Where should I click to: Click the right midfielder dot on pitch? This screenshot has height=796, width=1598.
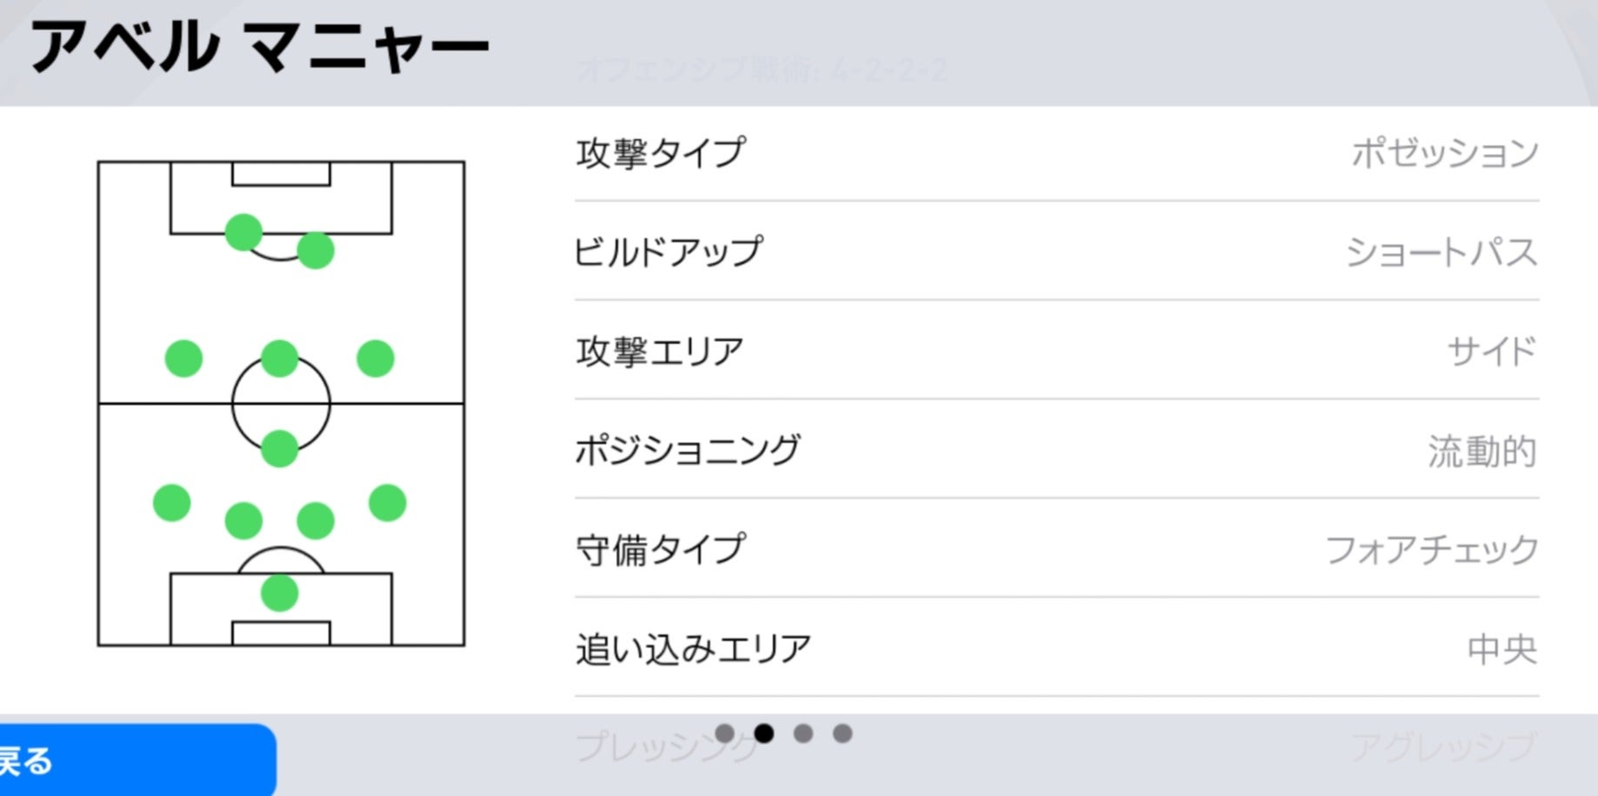pos(376,358)
